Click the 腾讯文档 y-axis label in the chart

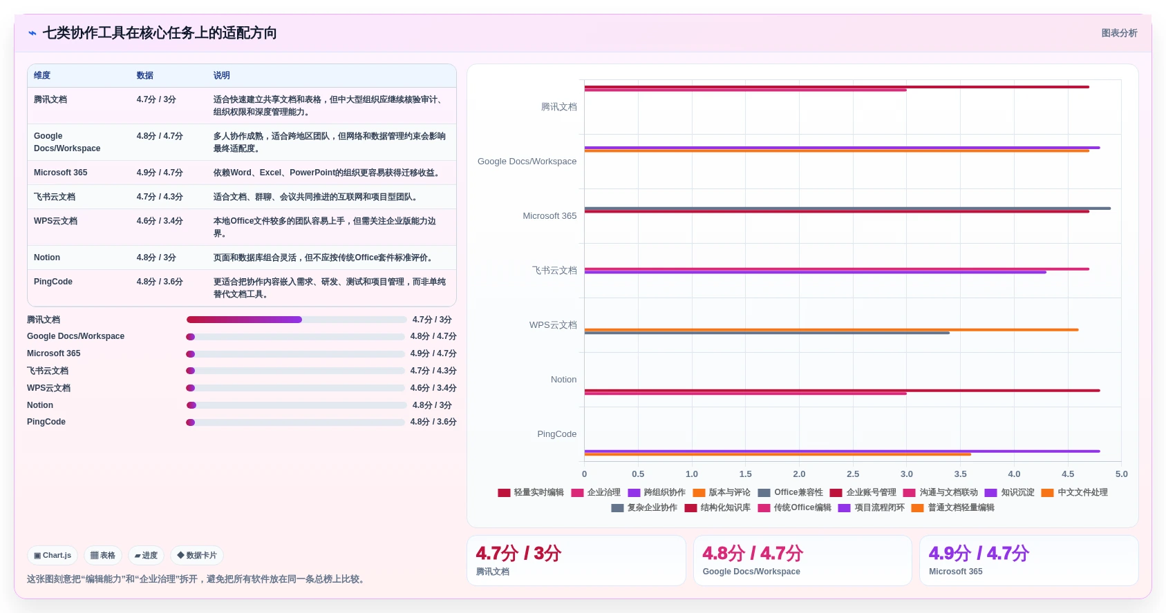[559, 107]
